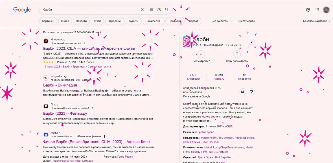Open the first Грета Гервиг director link in panel
The image size is (333, 163).
pos(205,132)
